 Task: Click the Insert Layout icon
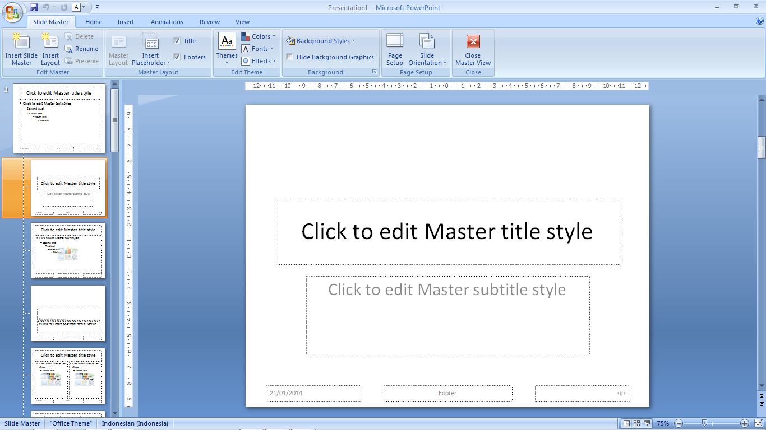(x=50, y=42)
